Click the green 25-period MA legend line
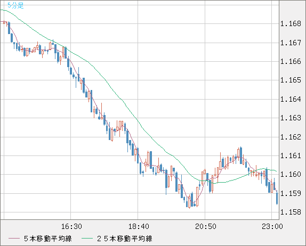Image resolution: width=306 pixels, height=246 pixels. [87, 239]
